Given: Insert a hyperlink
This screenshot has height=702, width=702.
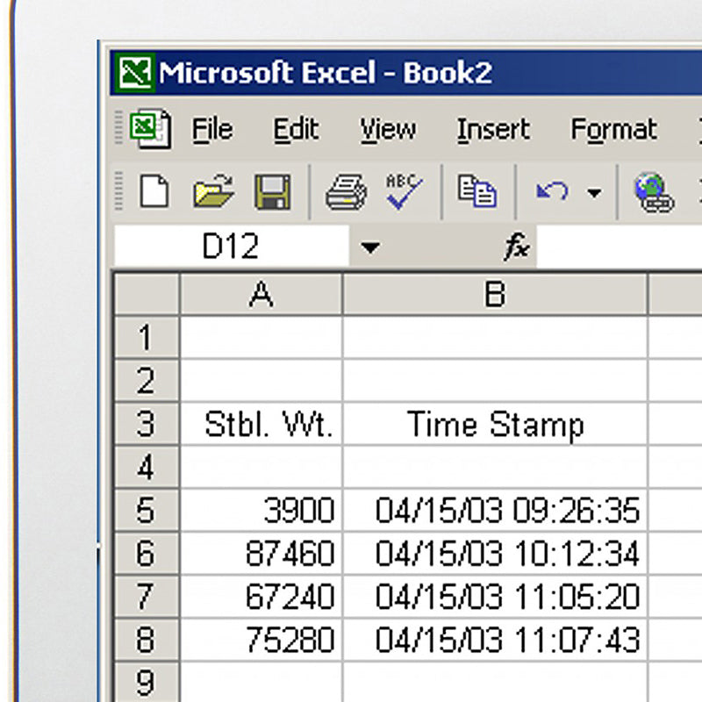Looking at the screenshot, I should point(655,191).
